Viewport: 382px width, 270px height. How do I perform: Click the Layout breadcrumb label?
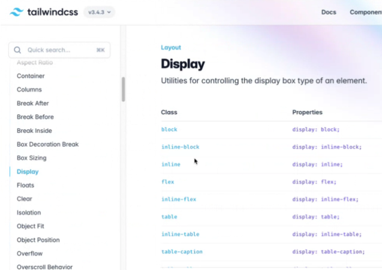coord(171,47)
